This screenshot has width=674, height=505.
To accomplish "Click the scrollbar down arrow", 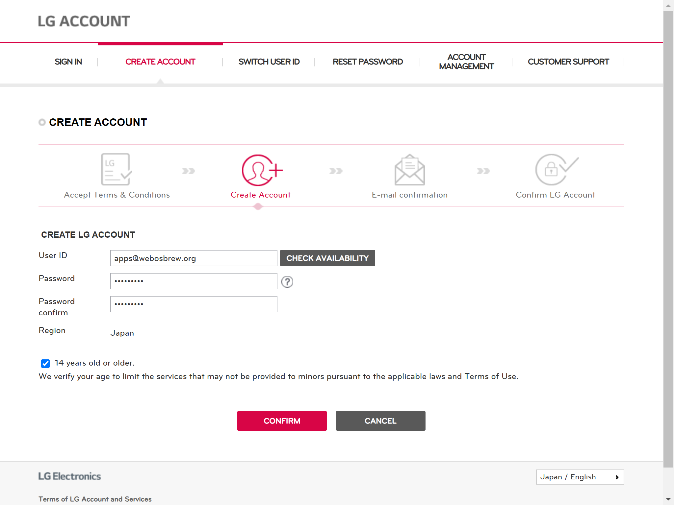I will (668, 499).
